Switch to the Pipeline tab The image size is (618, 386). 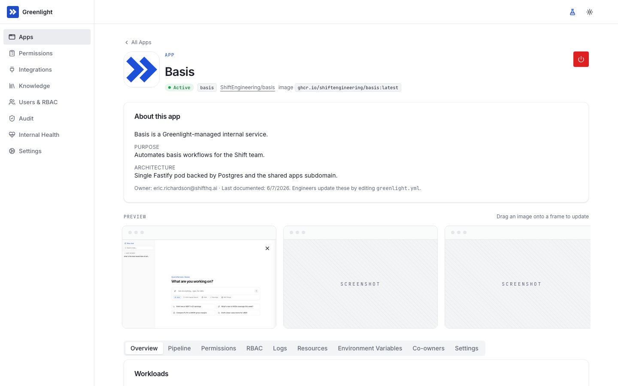[179, 348]
